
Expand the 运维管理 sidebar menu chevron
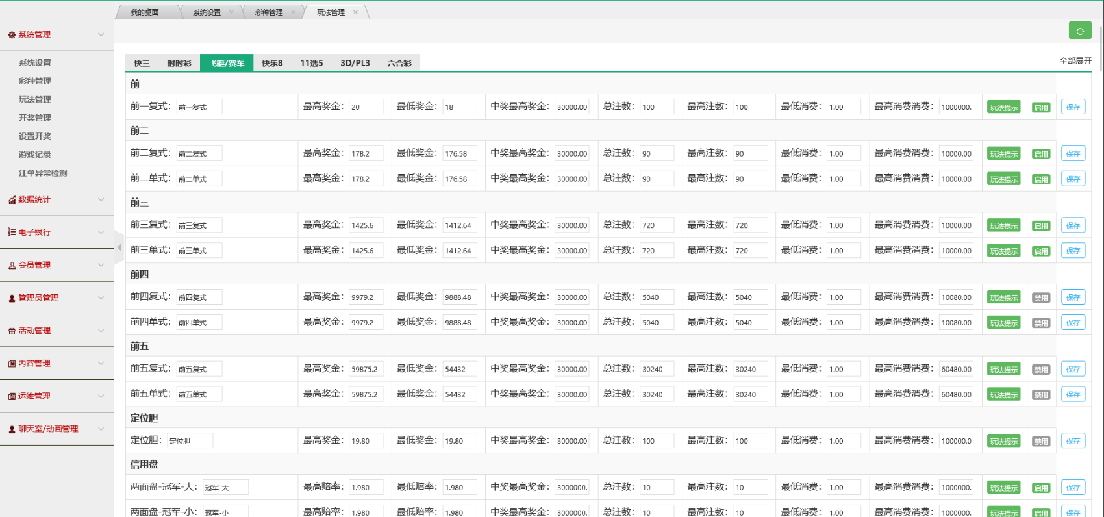coord(101,396)
